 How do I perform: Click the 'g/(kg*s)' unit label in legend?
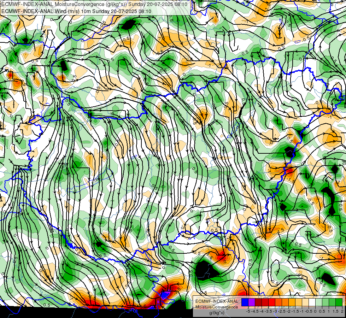(217, 313)
